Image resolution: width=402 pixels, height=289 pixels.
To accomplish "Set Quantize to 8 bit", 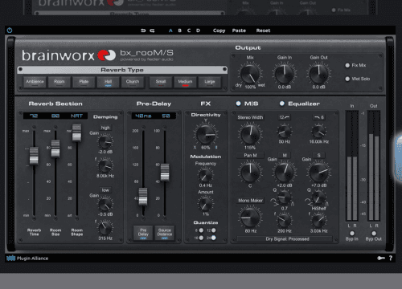I will tap(201, 230).
